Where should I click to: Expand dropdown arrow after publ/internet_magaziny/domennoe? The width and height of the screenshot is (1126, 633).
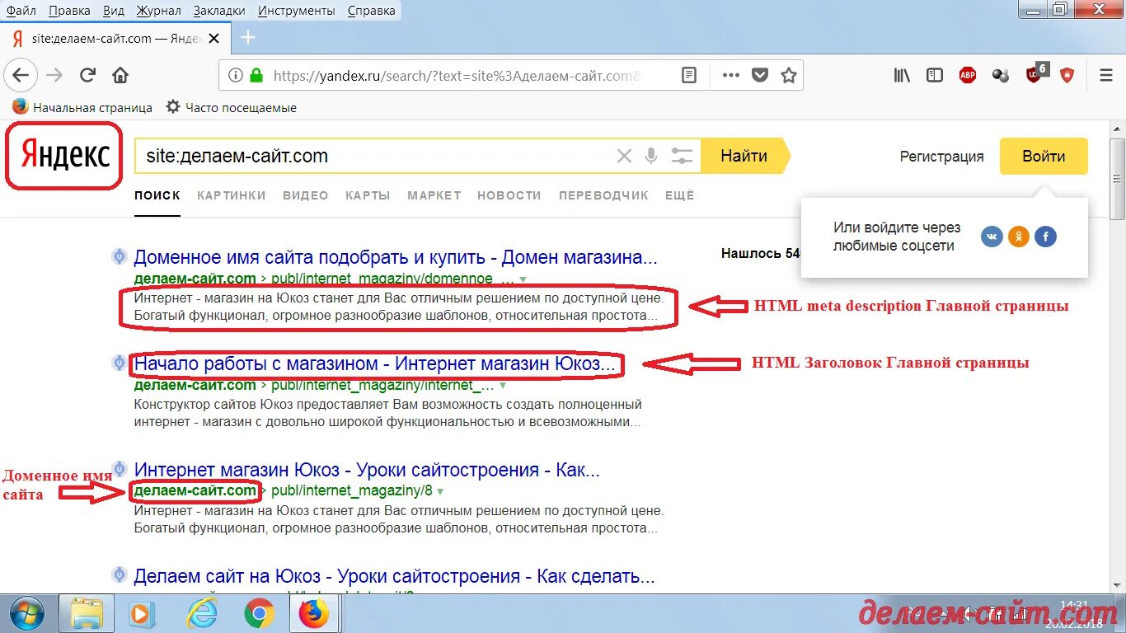[x=523, y=279]
